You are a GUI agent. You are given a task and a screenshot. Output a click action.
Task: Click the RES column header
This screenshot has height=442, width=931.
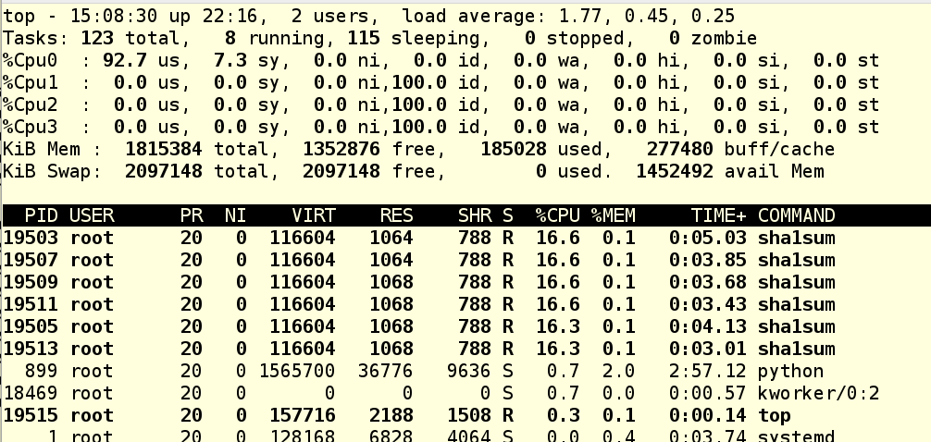[x=397, y=215]
